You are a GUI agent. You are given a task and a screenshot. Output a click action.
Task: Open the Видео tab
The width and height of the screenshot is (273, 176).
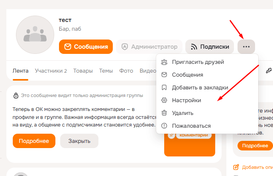(148, 71)
